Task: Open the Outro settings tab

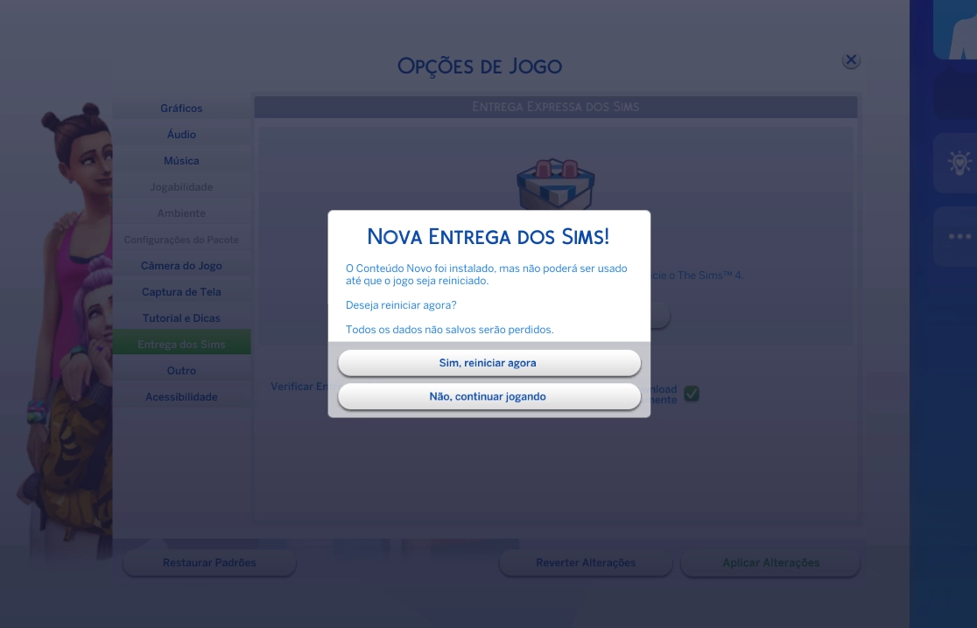Action: pos(181,370)
